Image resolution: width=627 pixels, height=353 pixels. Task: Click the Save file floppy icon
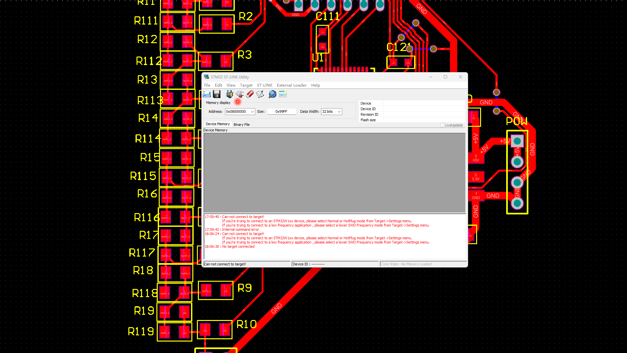[x=217, y=94]
